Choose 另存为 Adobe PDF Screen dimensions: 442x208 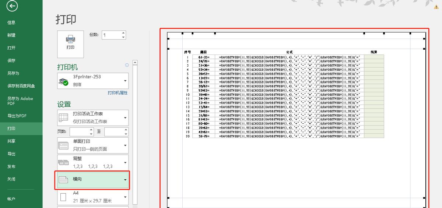(20, 101)
